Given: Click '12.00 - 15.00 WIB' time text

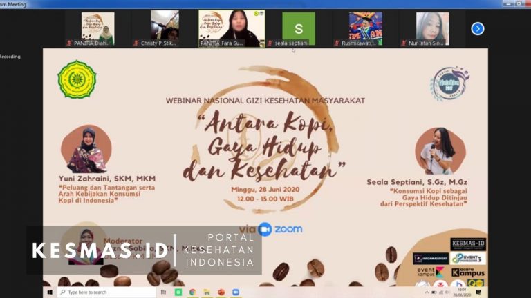Looking at the screenshot, I should [265, 199].
